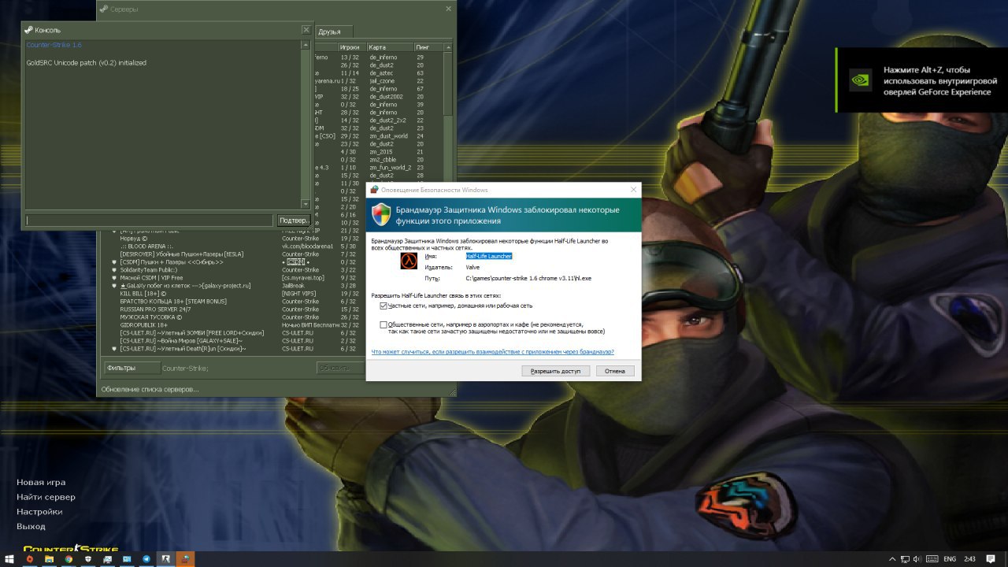
Task: Open Настройки from main menu
Action: click(39, 512)
